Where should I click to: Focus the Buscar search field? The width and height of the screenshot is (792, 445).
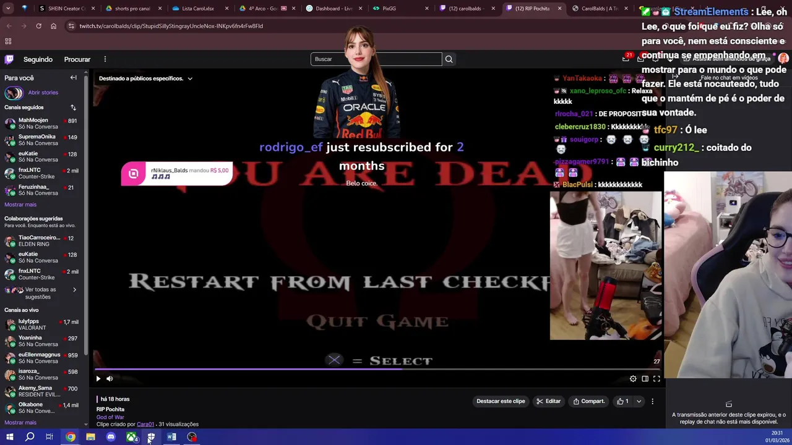tap(376, 59)
